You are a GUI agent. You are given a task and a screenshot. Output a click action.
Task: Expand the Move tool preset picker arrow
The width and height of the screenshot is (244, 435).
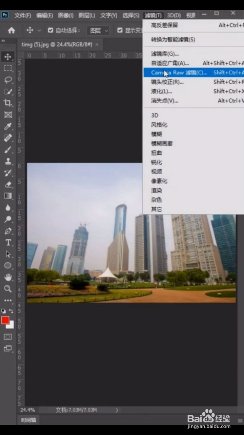[x=39, y=31]
